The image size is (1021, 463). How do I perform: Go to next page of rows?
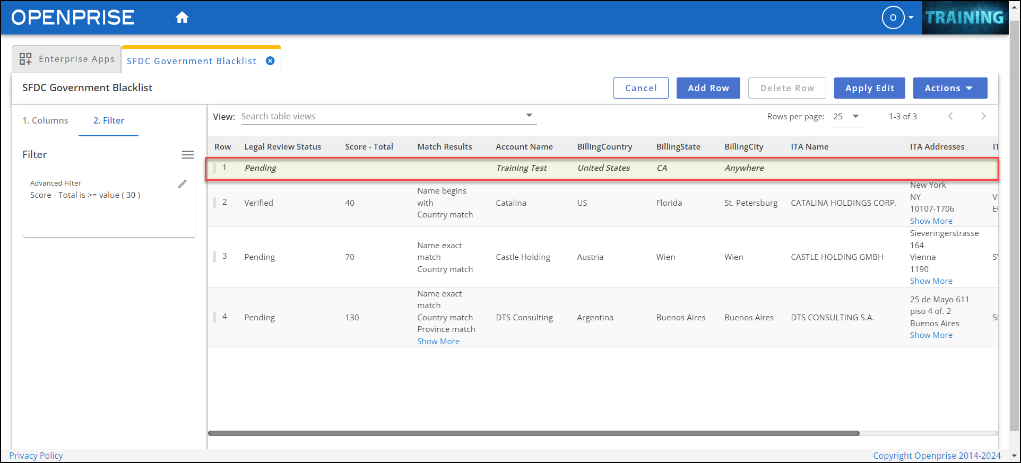[x=983, y=116]
